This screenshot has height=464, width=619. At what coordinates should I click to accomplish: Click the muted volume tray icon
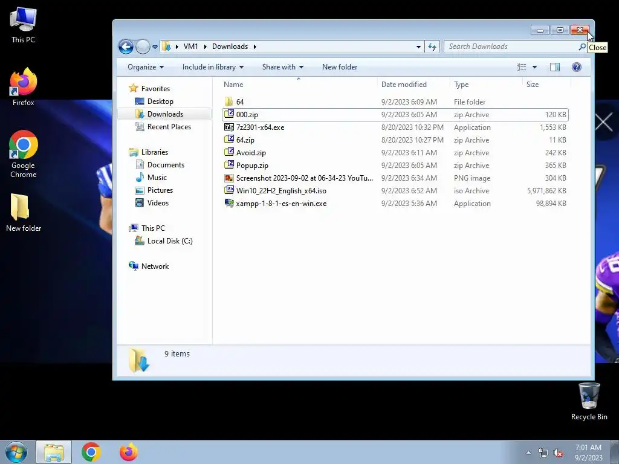click(558, 453)
